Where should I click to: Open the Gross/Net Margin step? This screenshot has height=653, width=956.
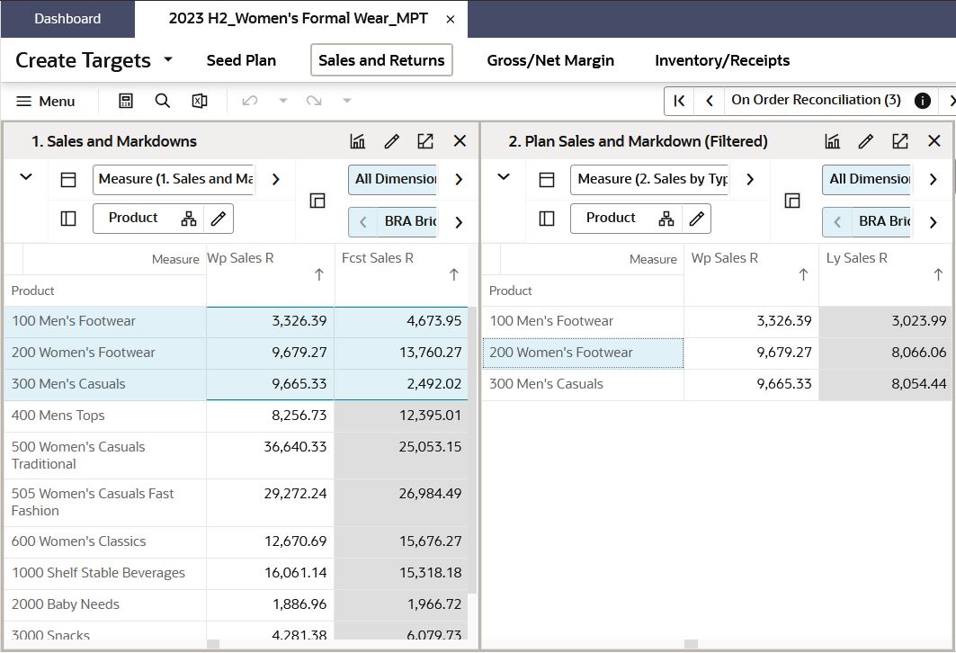tap(550, 60)
